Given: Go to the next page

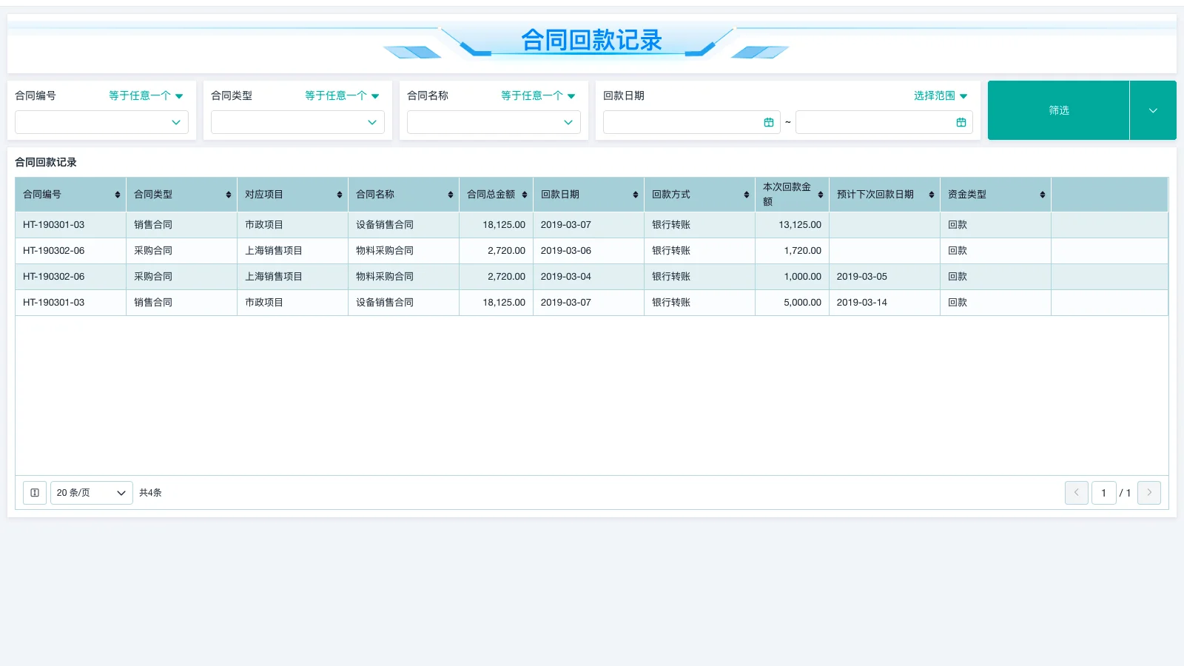Looking at the screenshot, I should point(1149,492).
